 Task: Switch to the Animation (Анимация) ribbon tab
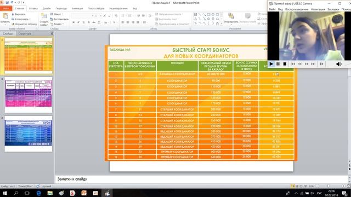click(77, 9)
